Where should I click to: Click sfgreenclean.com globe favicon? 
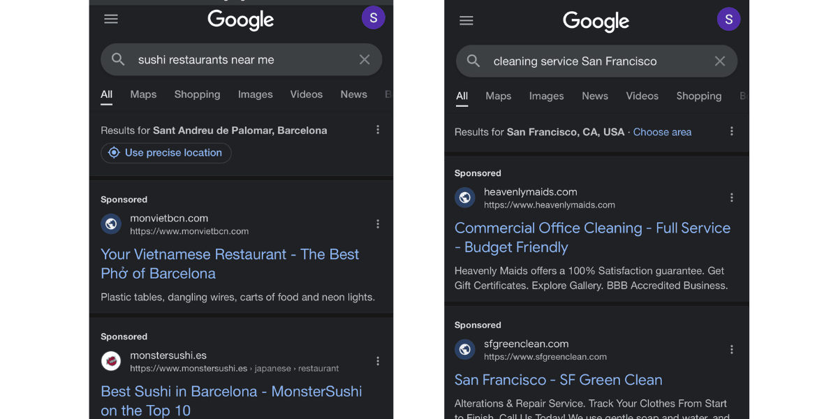[x=465, y=349]
